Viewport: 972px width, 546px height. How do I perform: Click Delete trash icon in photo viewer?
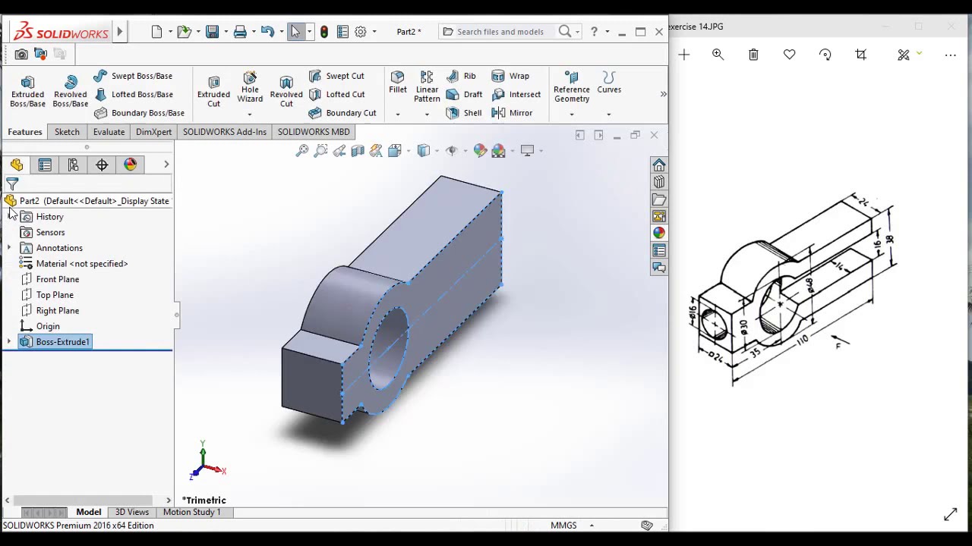753,55
